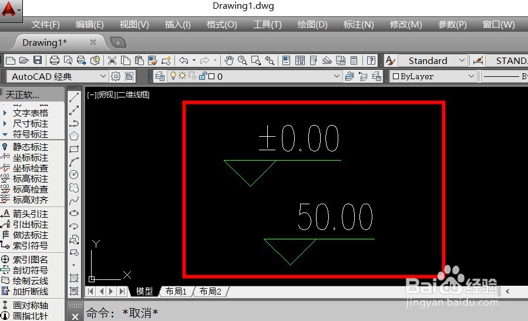This screenshot has width=528, height=321.
Task: Open the 视图(V) menu
Action: (134, 25)
